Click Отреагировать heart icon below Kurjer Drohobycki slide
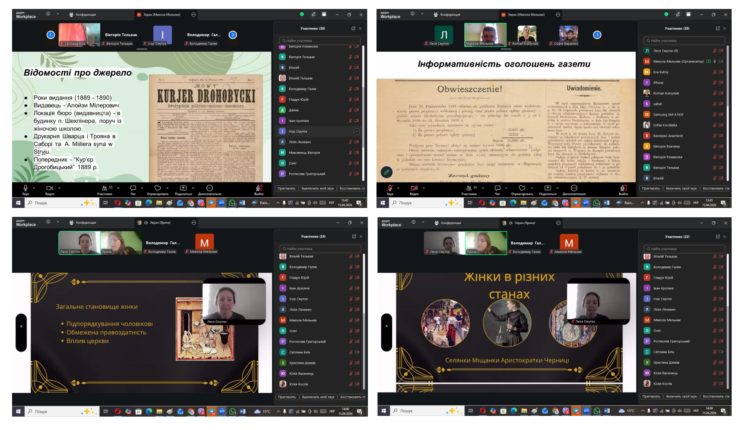This screenshot has height=430, width=743. pos(157,188)
